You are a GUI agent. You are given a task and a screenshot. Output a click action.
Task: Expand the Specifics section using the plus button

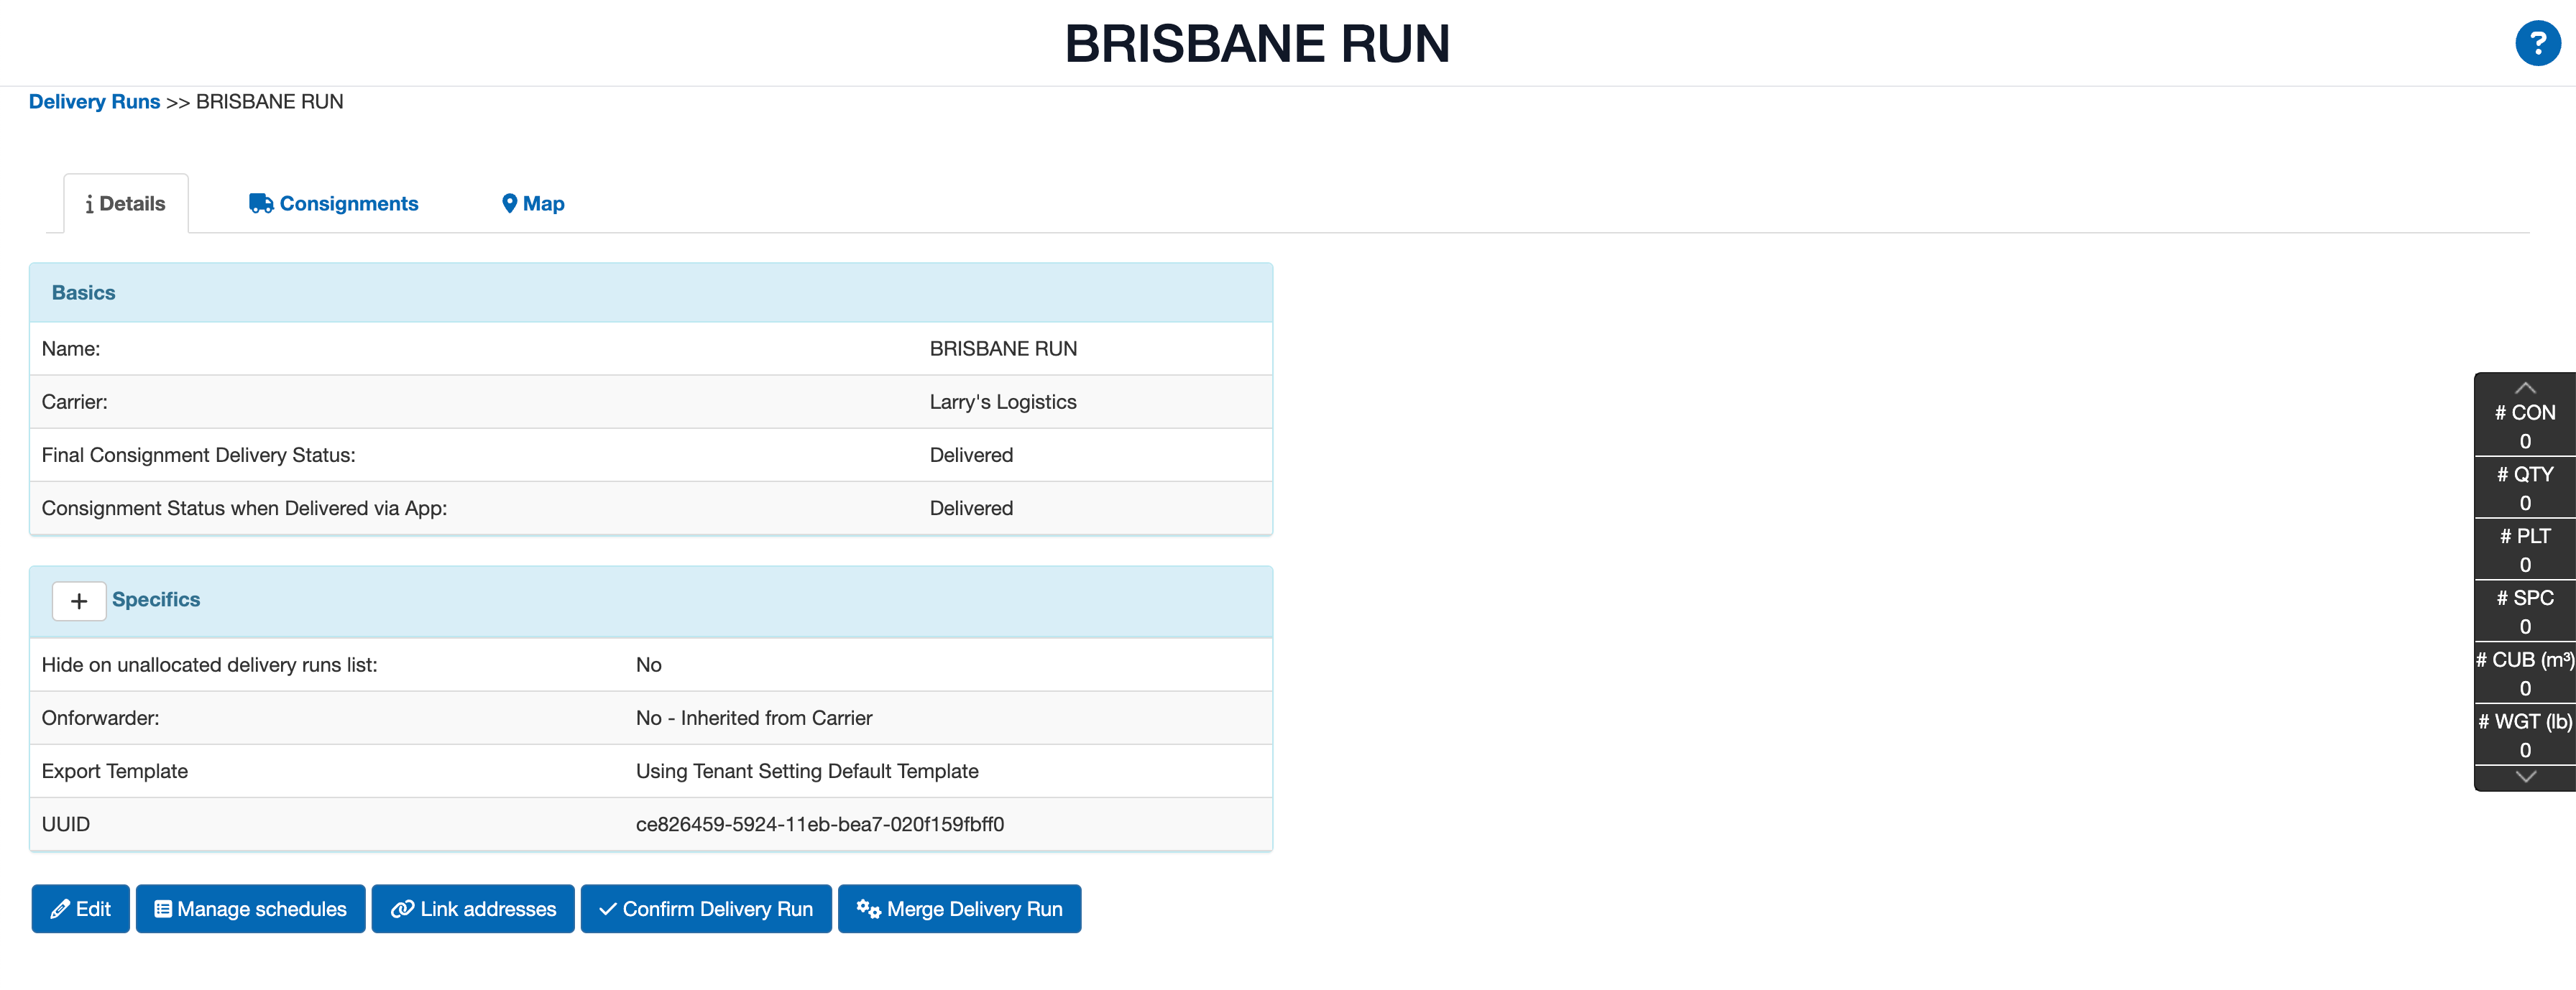point(78,600)
